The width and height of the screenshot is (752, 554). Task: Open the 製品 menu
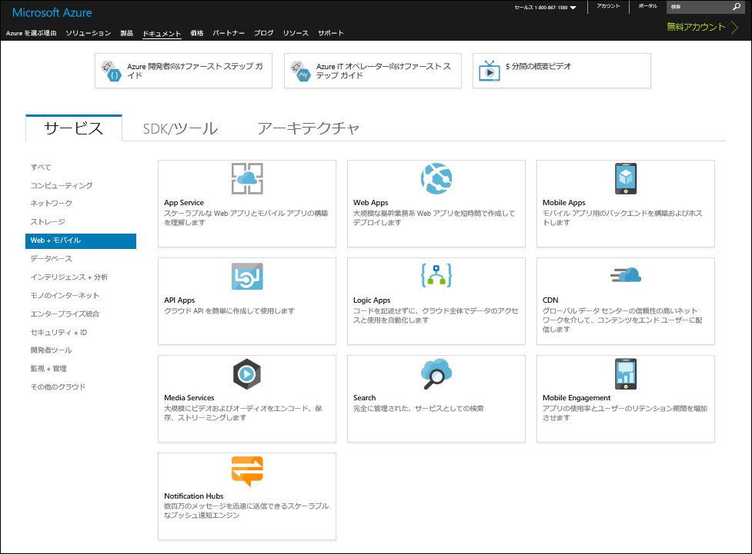(x=126, y=33)
